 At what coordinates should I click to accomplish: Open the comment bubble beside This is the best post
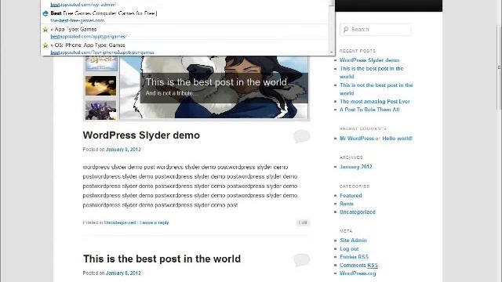(301, 259)
